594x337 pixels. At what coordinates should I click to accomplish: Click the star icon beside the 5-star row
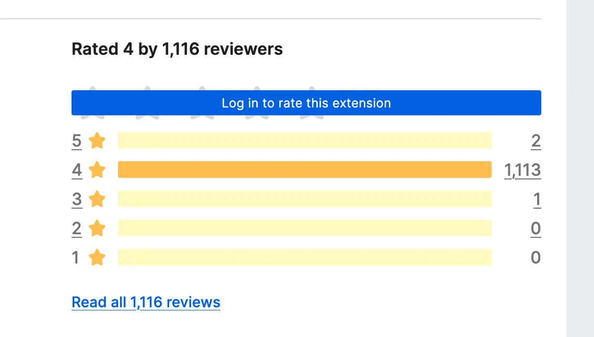(x=97, y=140)
